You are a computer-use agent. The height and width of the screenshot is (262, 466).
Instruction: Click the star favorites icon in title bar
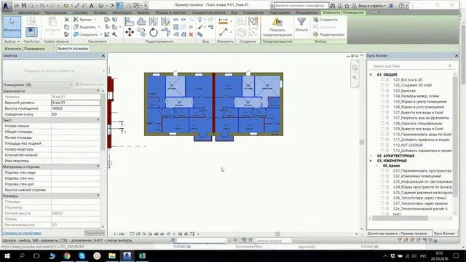347,5
